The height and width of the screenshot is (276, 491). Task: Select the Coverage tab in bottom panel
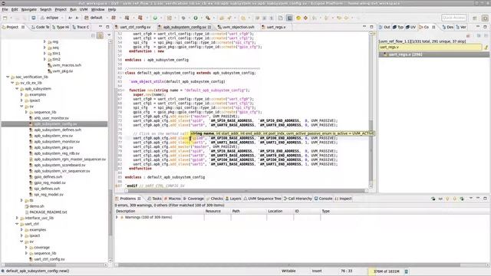pyautogui.click(x=193, y=199)
